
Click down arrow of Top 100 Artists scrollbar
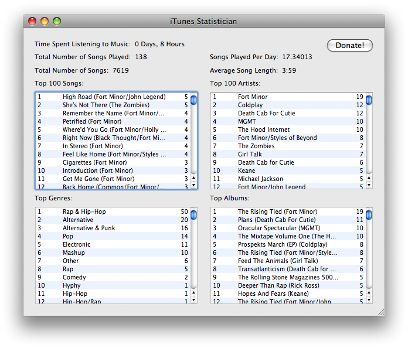tap(369, 185)
